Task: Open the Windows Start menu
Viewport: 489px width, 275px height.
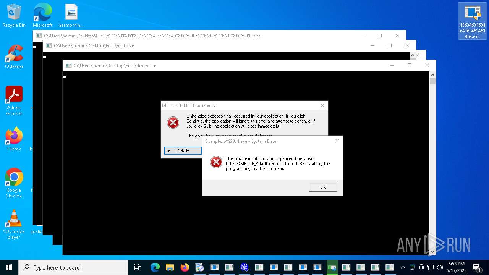Action: tap(9, 267)
